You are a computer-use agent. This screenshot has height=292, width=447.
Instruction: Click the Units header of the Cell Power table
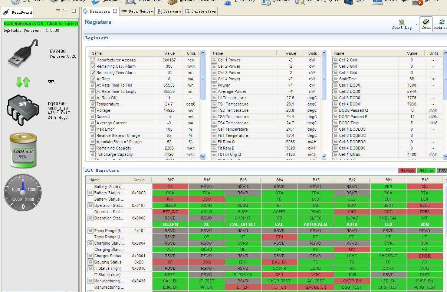pyautogui.click(x=313, y=53)
